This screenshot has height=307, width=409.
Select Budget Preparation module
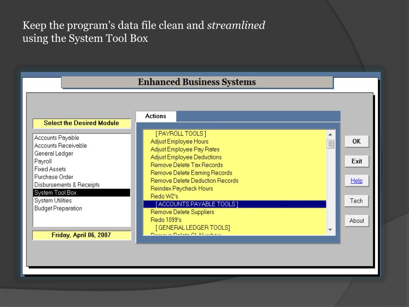pos(82,208)
